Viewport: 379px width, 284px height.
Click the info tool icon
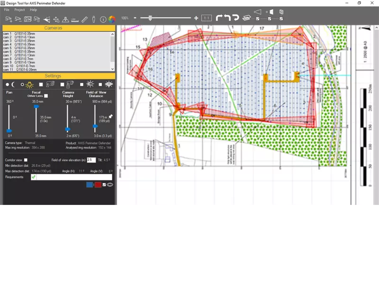coord(103,19)
